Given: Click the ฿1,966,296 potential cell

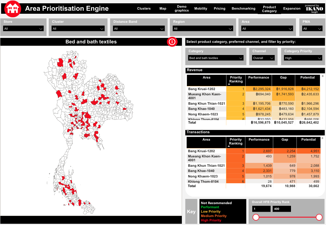Looking at the screenshot, I should 308,104.
